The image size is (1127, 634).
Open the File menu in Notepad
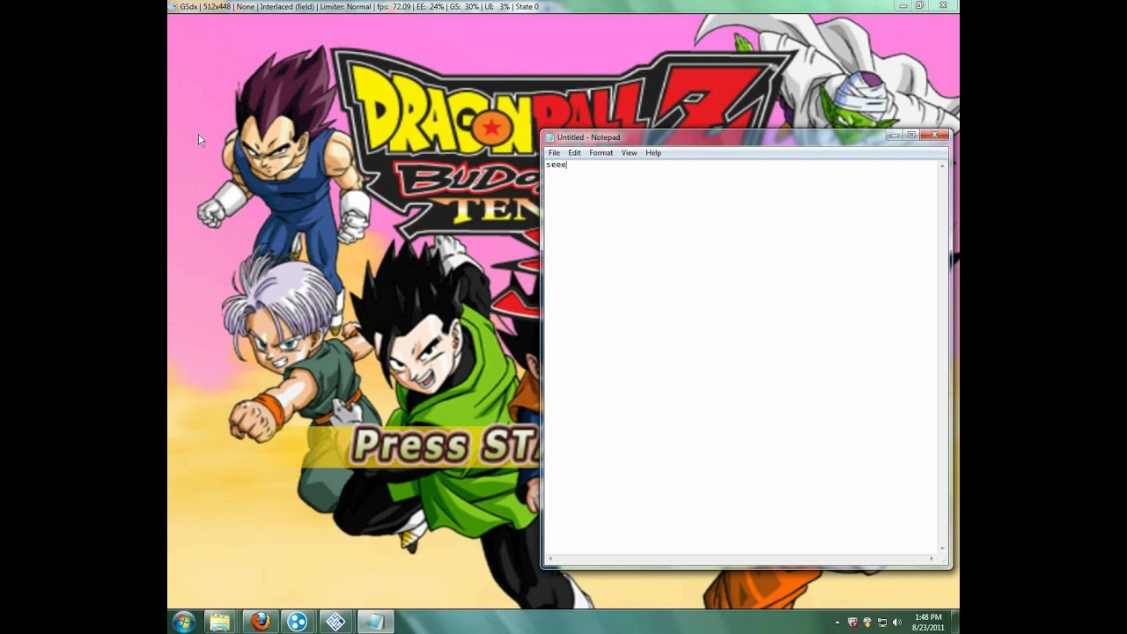tap(554, 153)
